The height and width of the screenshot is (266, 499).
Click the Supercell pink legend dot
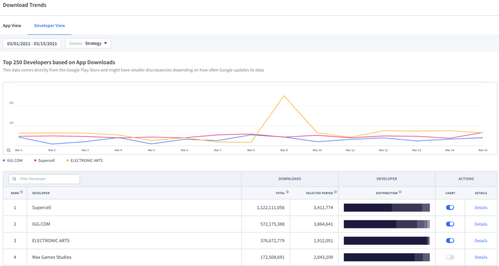(x=35, y=160)
